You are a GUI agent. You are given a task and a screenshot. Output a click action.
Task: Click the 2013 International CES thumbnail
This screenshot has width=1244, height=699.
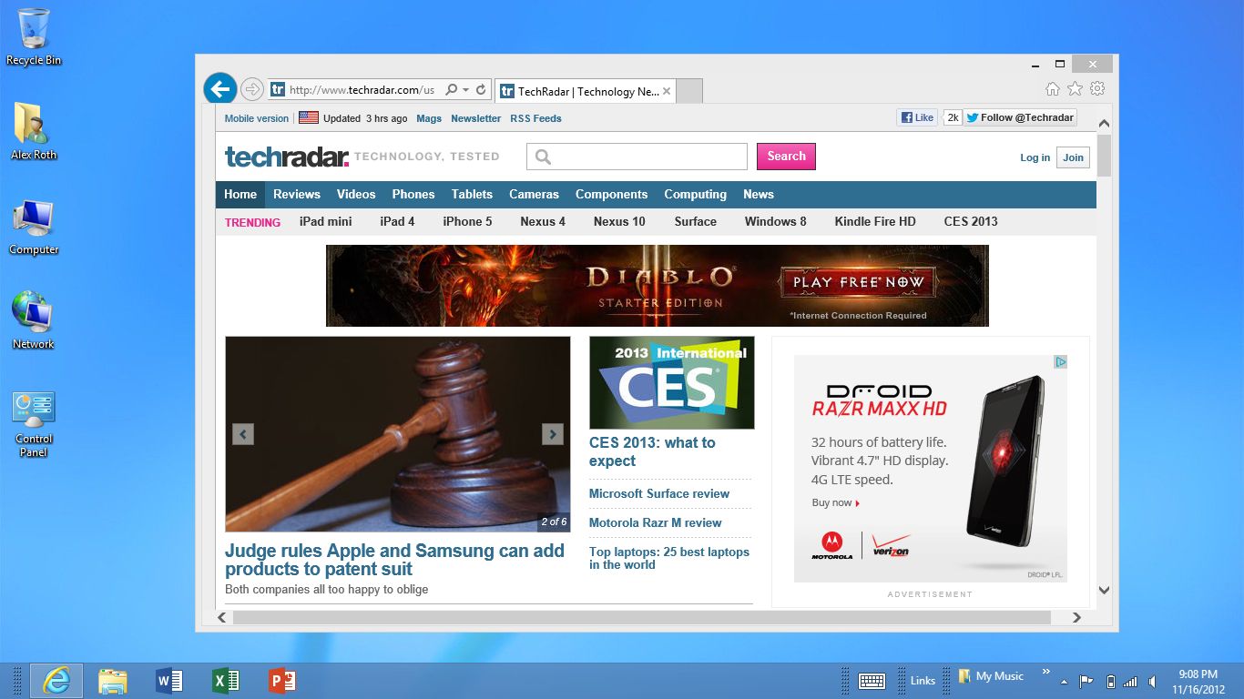[x=672, y=383]
